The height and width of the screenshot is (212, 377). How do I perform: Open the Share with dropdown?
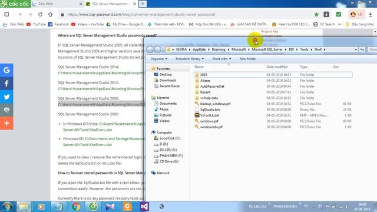click(221, 59)
